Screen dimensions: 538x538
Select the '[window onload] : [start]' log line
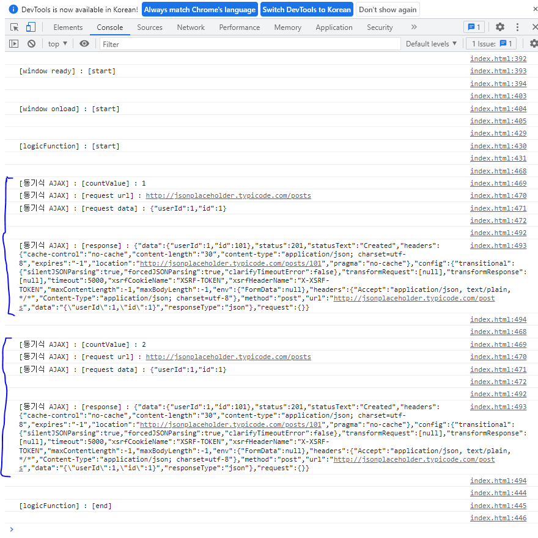tap(70, 109)
